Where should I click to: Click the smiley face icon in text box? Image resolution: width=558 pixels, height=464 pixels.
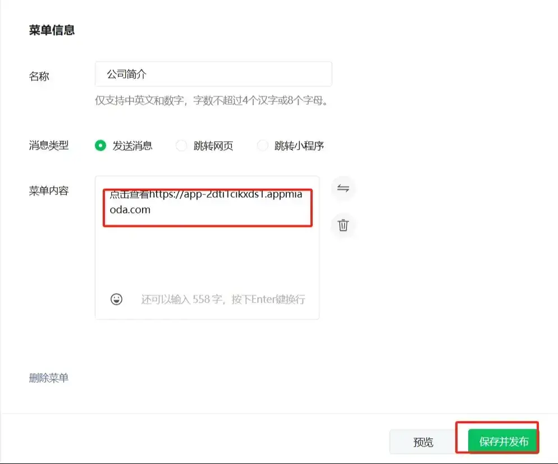[115, 299]
